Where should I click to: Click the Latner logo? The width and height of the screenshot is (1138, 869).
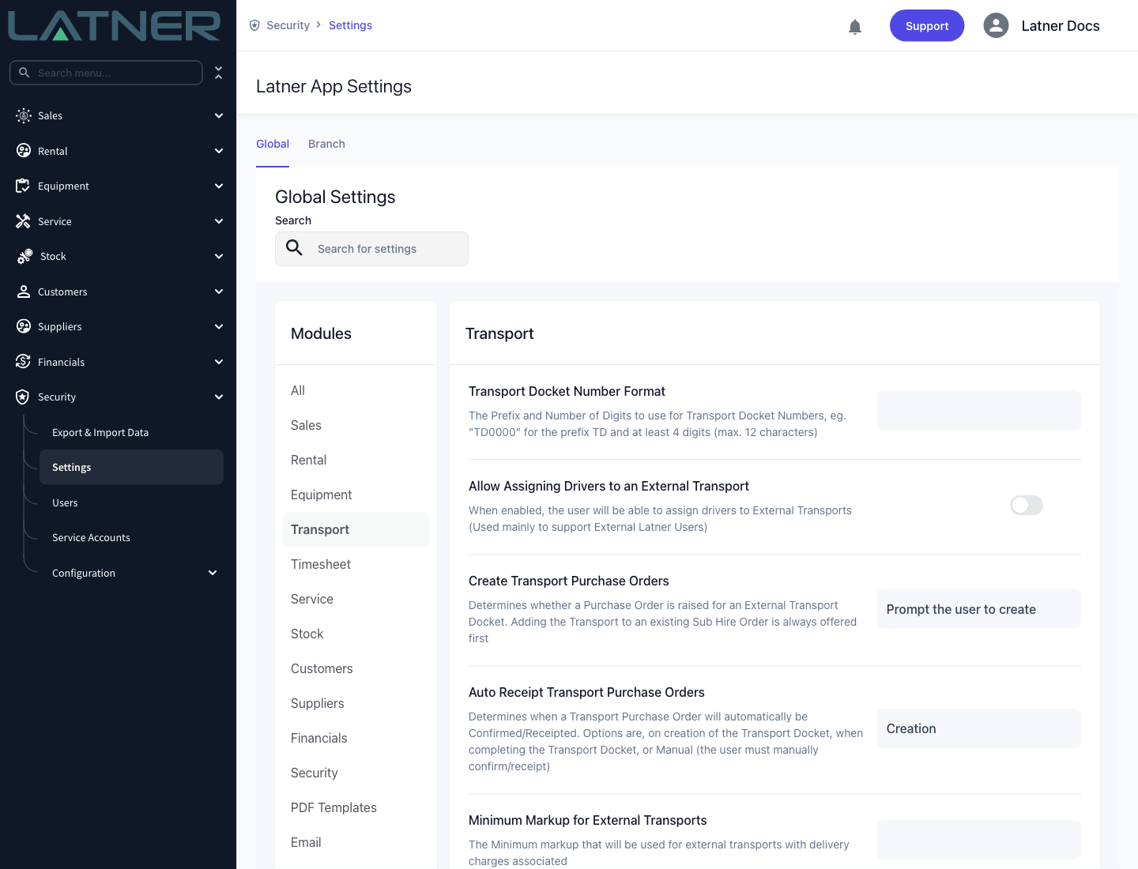click(x=115, y=26)
